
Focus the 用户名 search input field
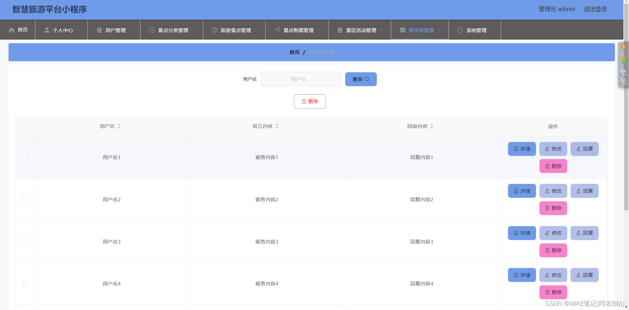click(301, 79)
